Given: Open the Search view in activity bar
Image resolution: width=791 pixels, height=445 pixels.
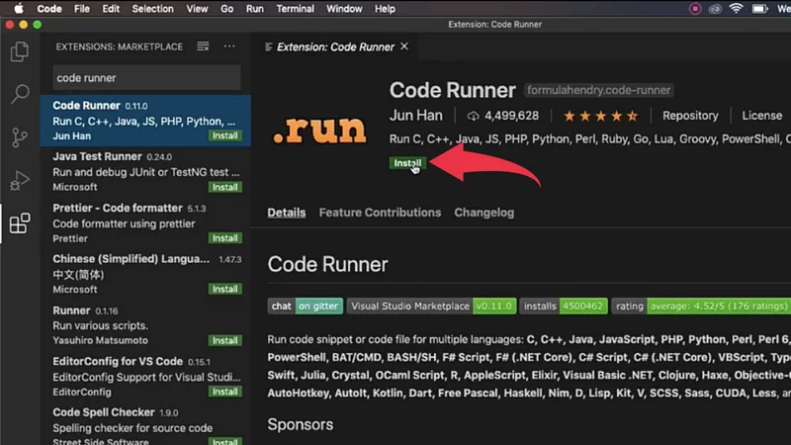Looking at the screenshot, I should [x=19, y=95].
